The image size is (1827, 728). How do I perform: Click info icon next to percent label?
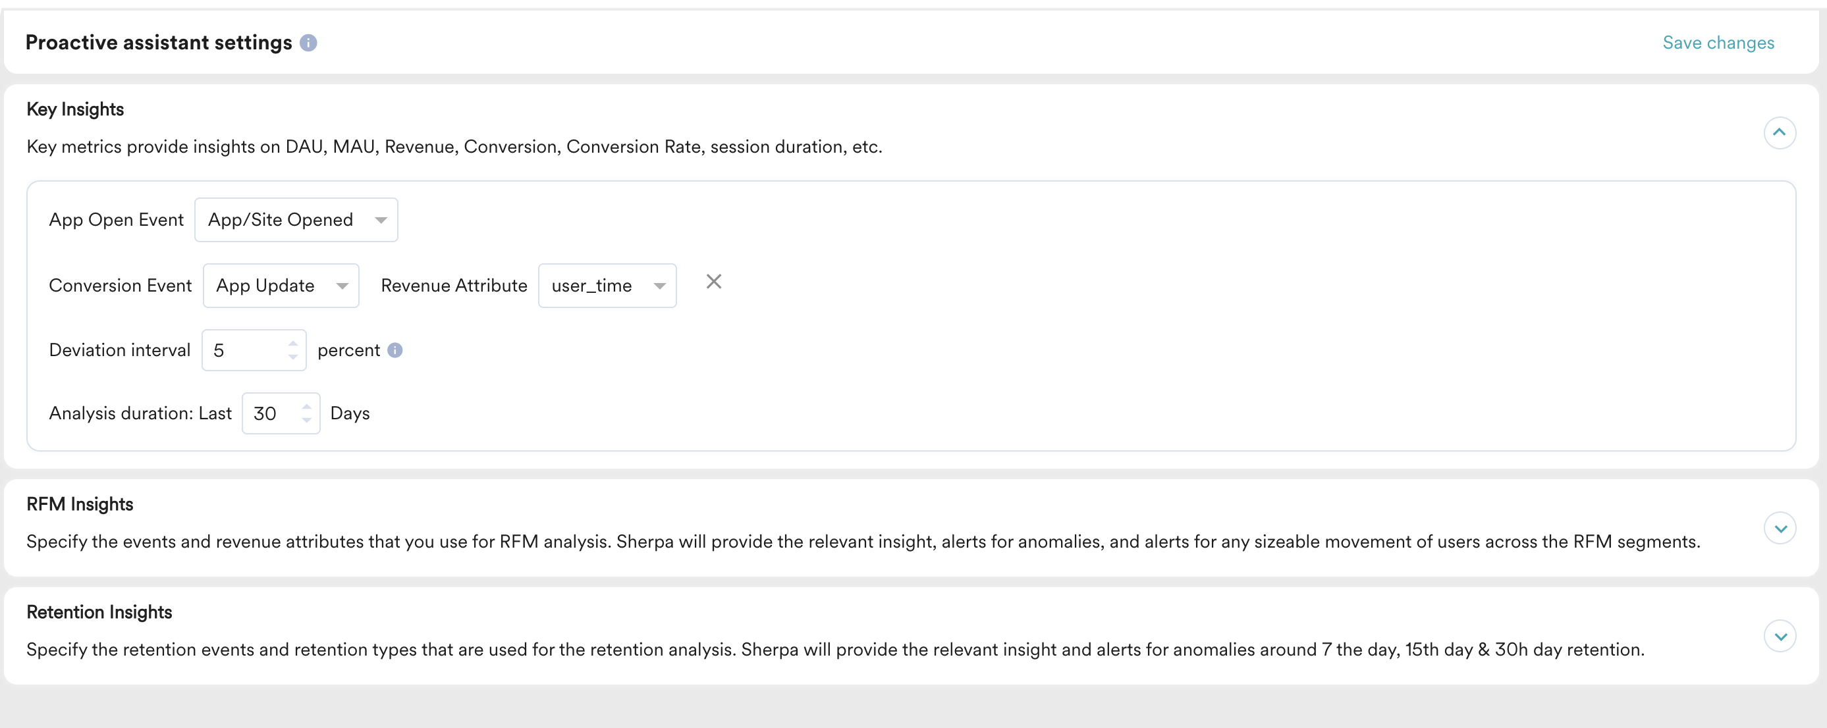point(395,350)
